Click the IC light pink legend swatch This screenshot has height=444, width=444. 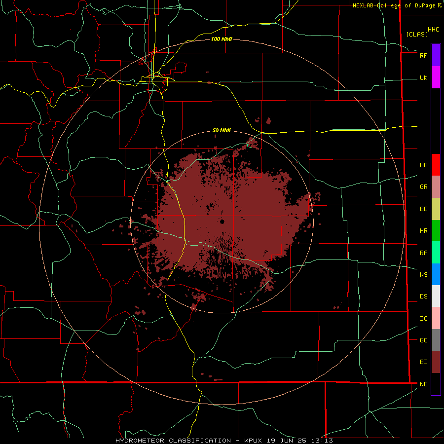click(436, 318)
